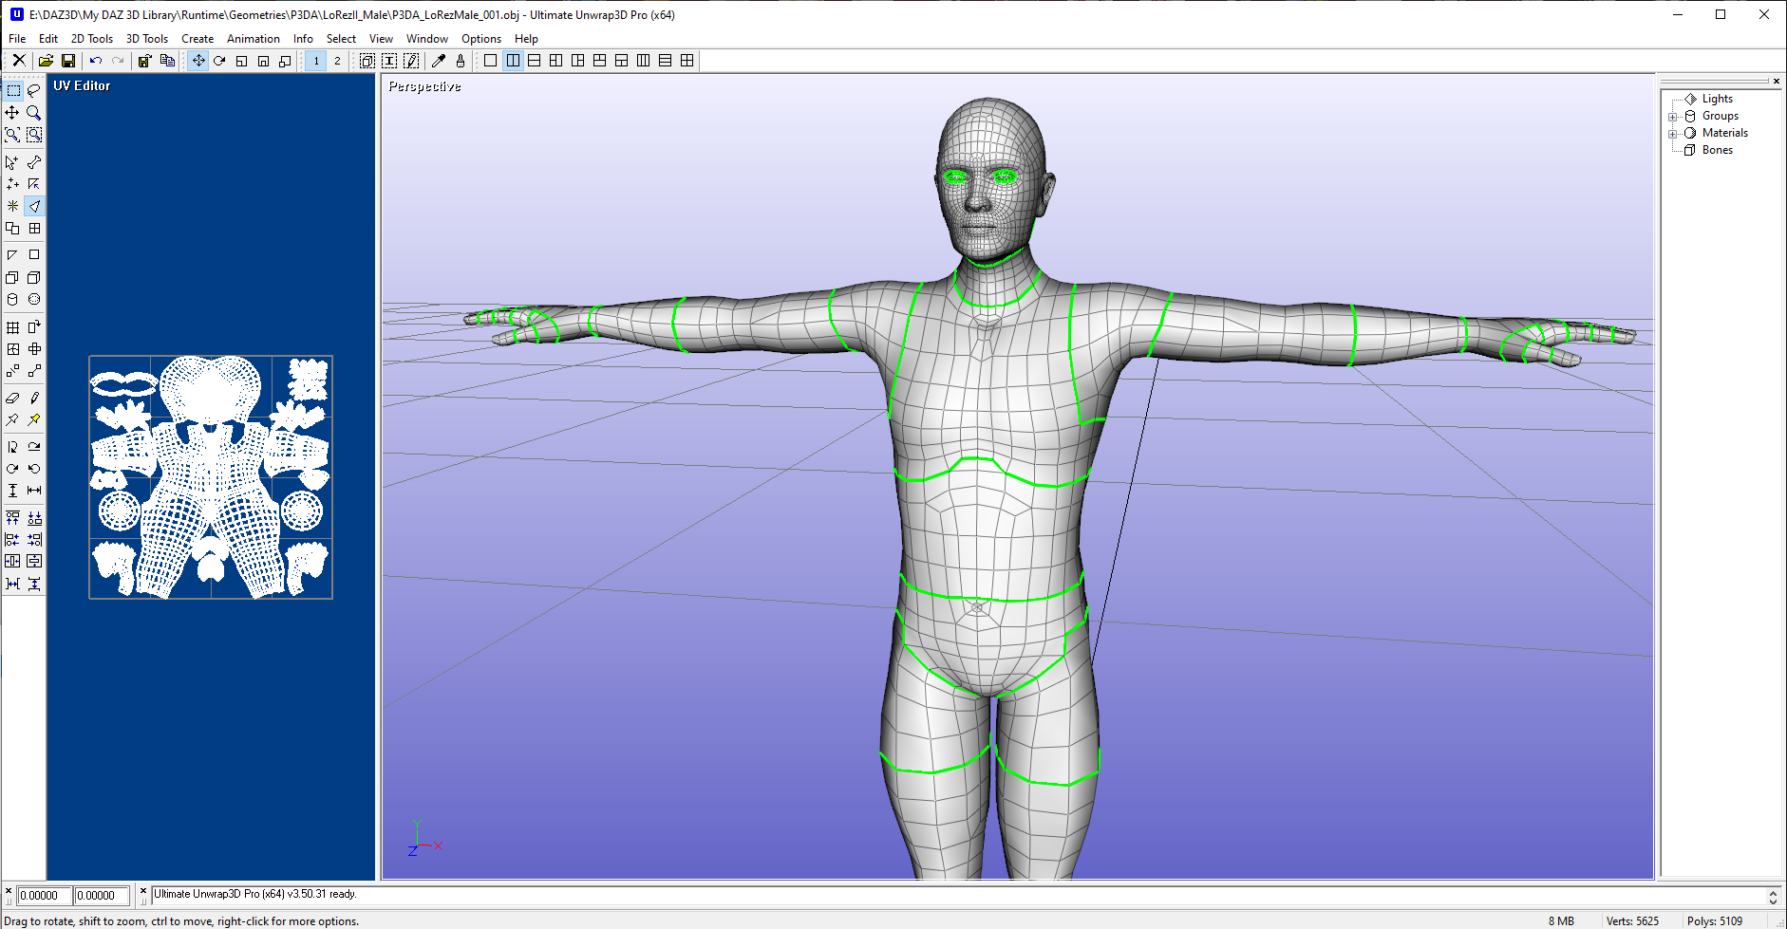The width and height of the screenshot is (1787, 929).
Task: Select the Groups label in the tree
Action: [1720, 116]
